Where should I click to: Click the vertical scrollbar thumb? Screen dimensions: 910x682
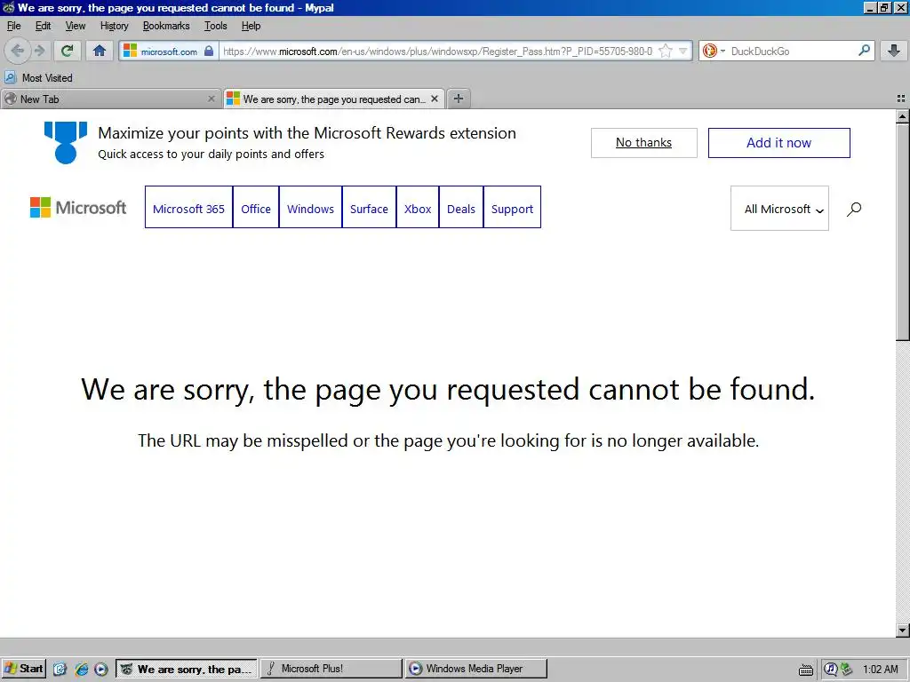(903, 232)
